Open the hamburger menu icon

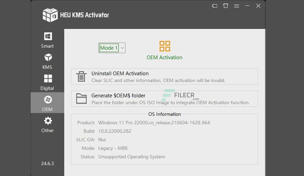coord(236,6)
